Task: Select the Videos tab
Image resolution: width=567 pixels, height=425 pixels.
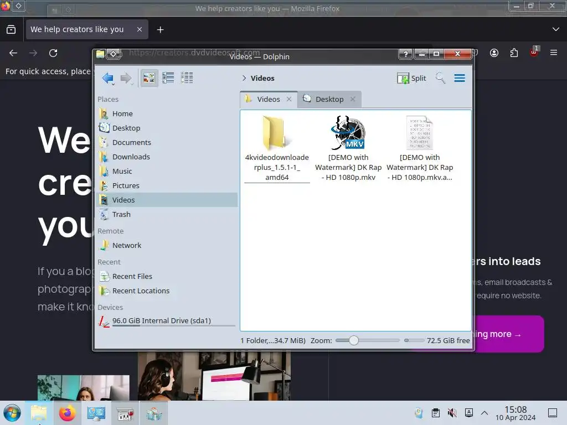Action: click(x=269, y=99)
